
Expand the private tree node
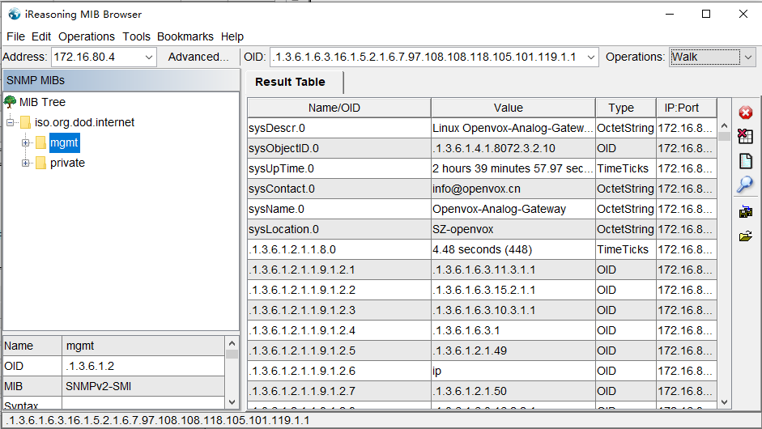[x=25, y=164]
